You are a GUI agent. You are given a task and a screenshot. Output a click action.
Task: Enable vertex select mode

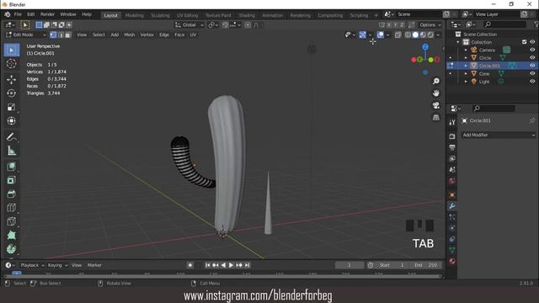pyautogui.click(x=53, y=35)
